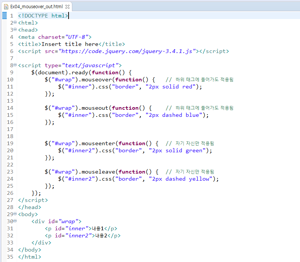Collapse the script block fold on line 8
Screen dimensions: 300x262
point(15,65)
